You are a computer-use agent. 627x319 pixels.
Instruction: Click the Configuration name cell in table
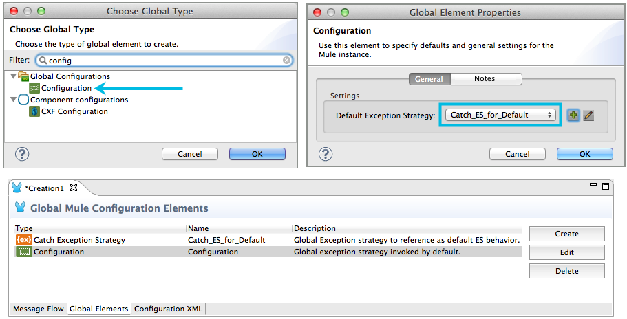(x=213, y=252)
